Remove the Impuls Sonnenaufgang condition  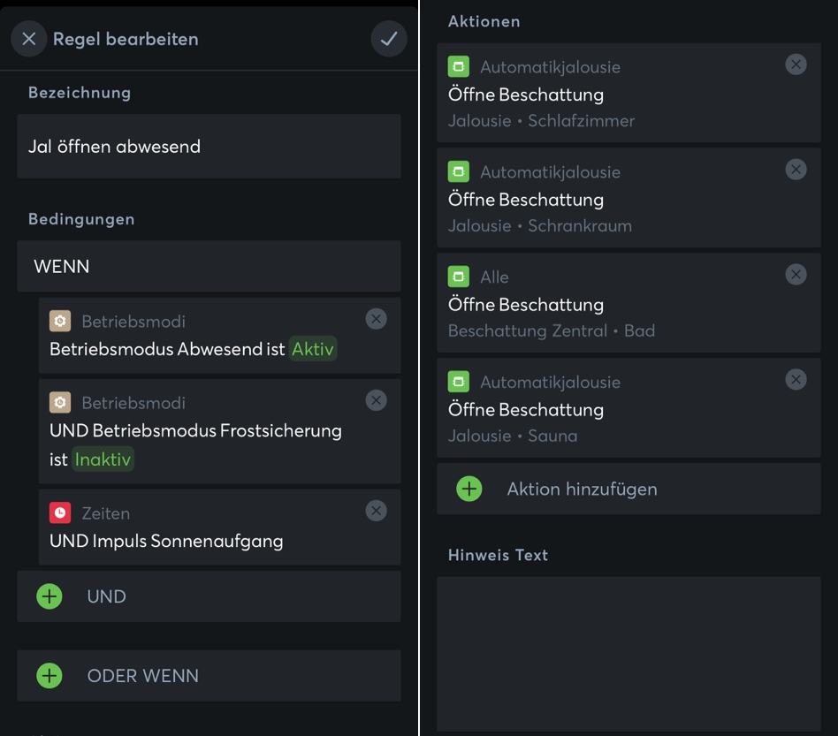(376, 511)
